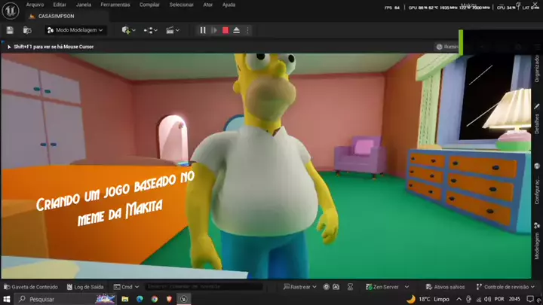
Task: Open the Modo Modelagem mode dropdown
Action: tap(75, 30)
